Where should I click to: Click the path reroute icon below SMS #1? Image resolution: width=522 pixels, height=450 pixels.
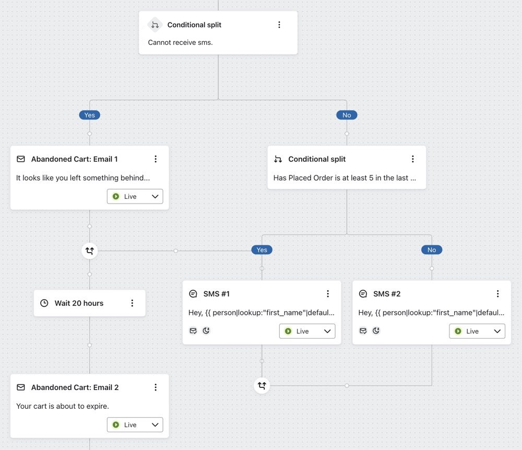click(262, 385)
